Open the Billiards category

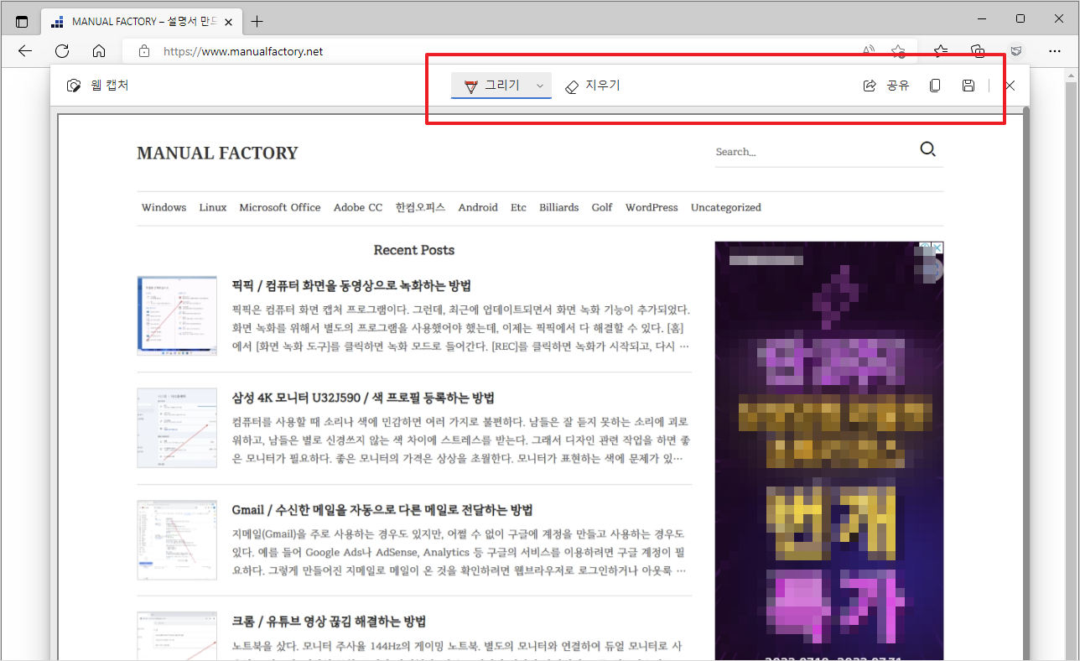pos(558,207)
